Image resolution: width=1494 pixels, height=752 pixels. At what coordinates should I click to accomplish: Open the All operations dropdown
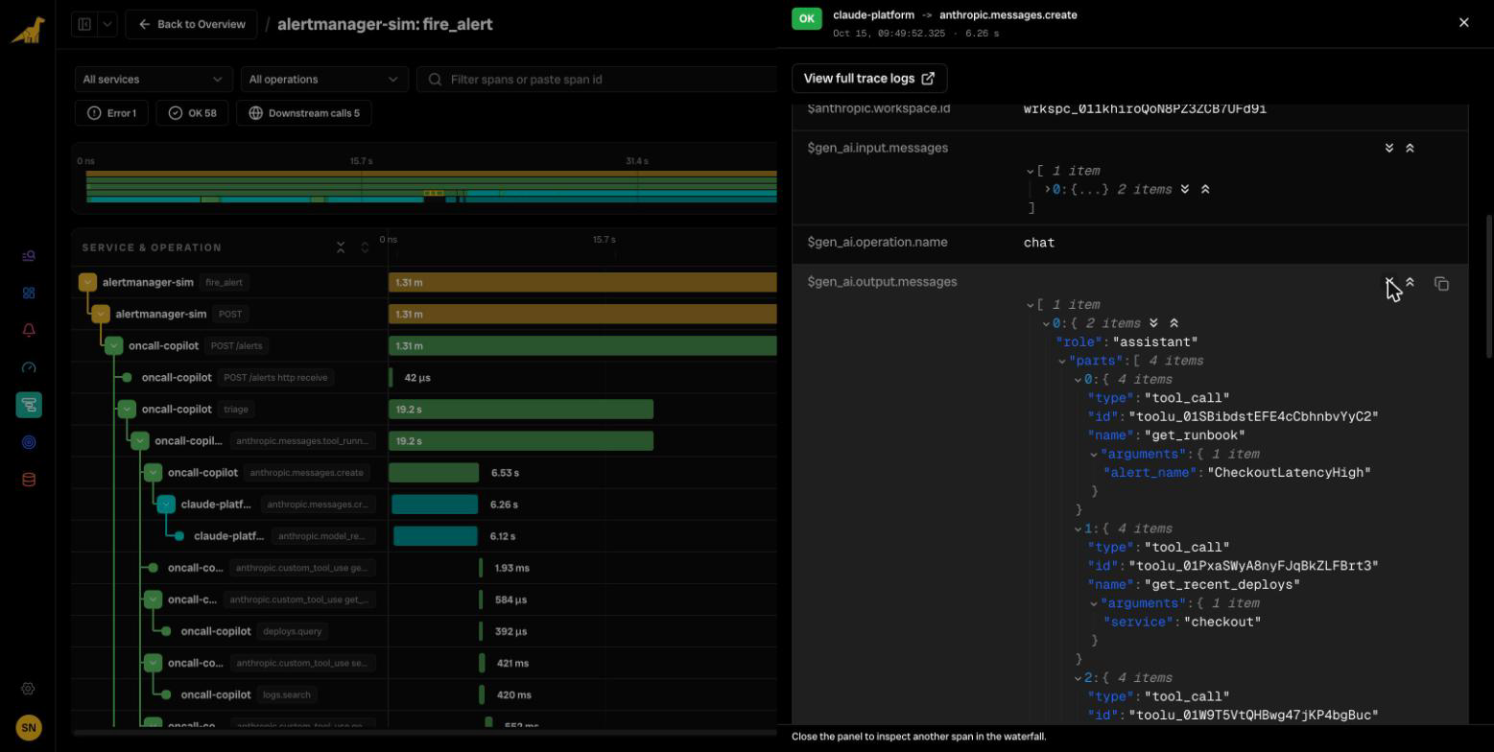[324, 80]
